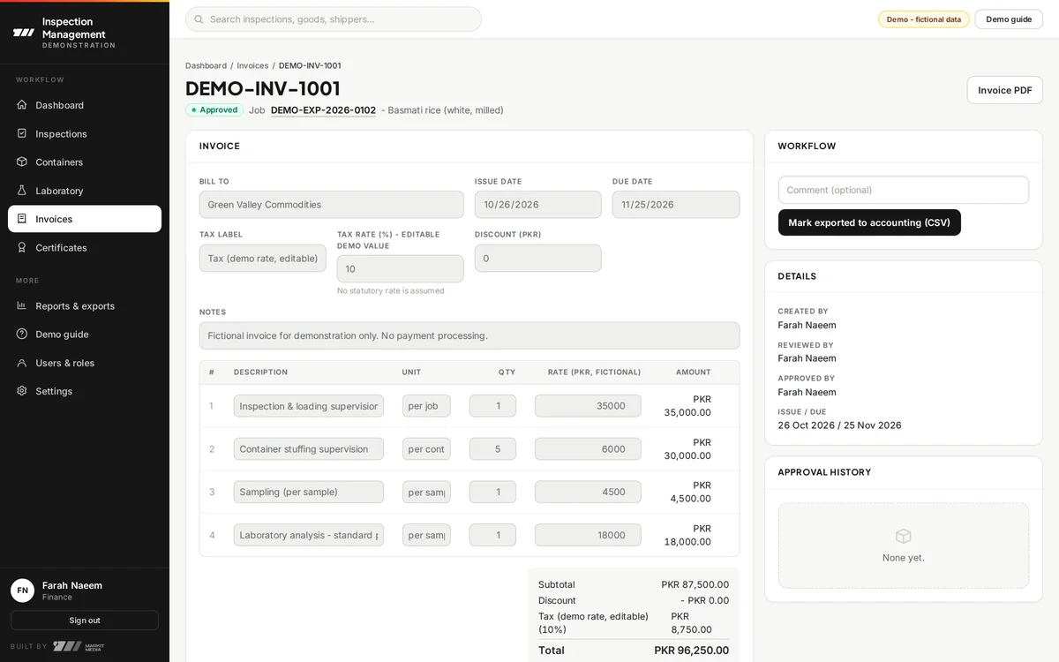The height and width of the screenshot is (662, 1059).
Task: Click the Users & roles person icon
Action: pyautogui.click(x=22, y=363)
